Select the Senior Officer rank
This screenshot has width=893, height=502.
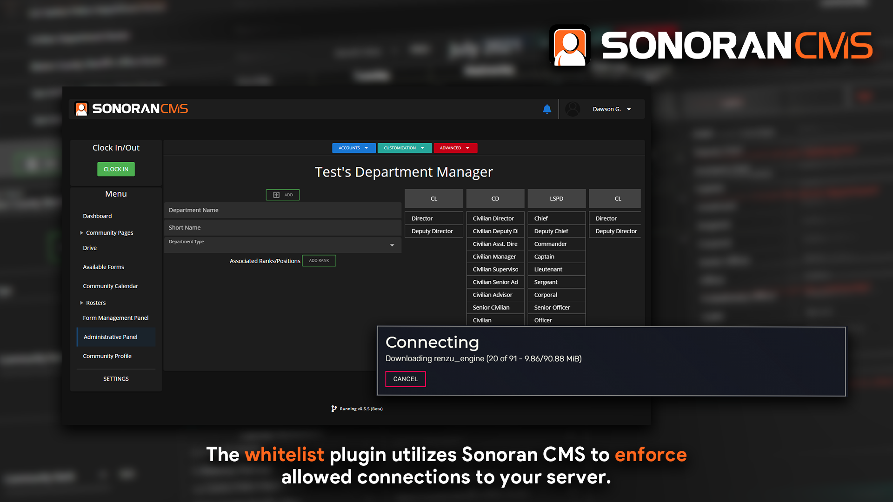[x=557, y=308]
